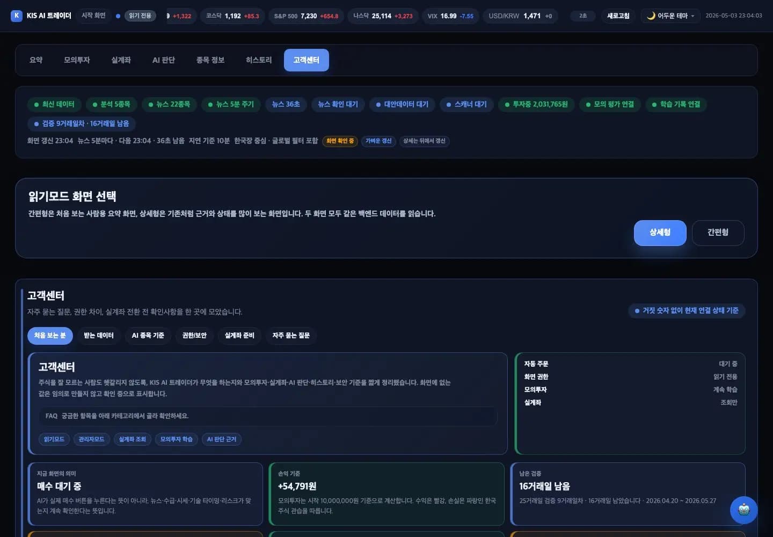Select the 히스토리 tab
The image size is (773, 537).
pos(259,60)
